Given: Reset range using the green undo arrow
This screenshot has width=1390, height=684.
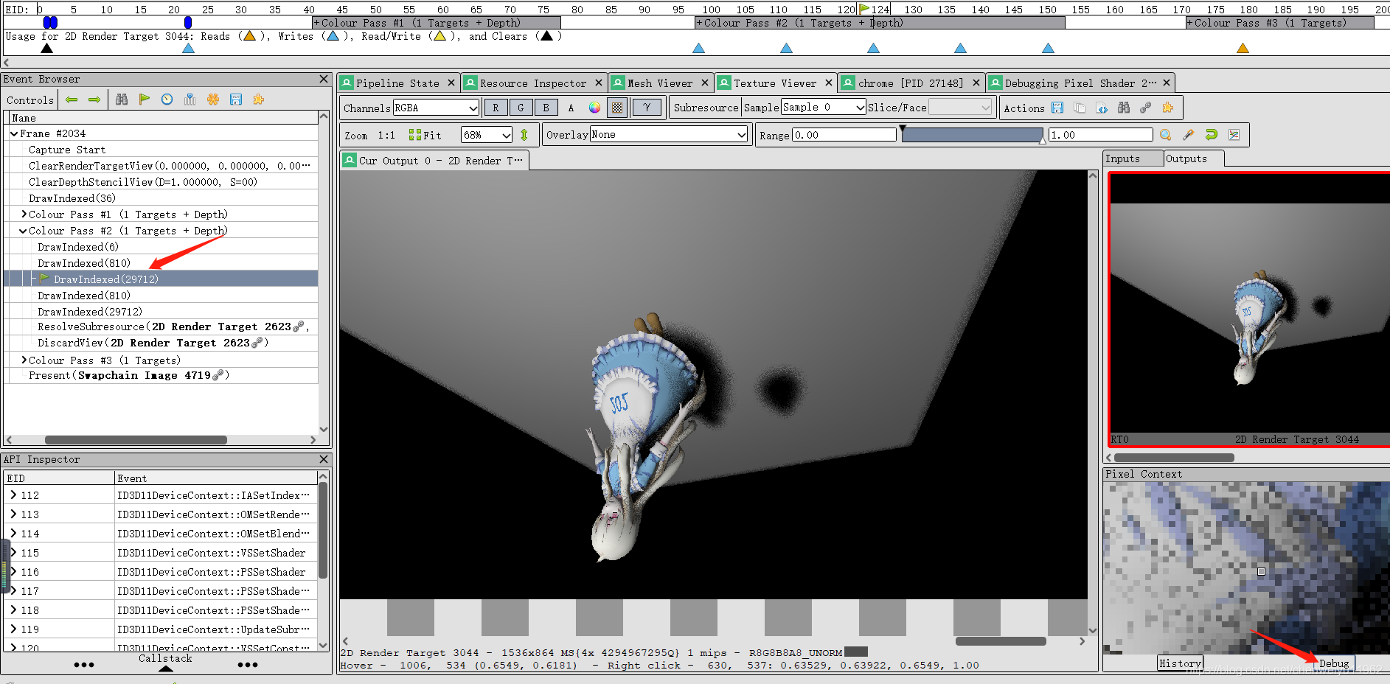Looking at the screenshot, I should pos(1210,134).
